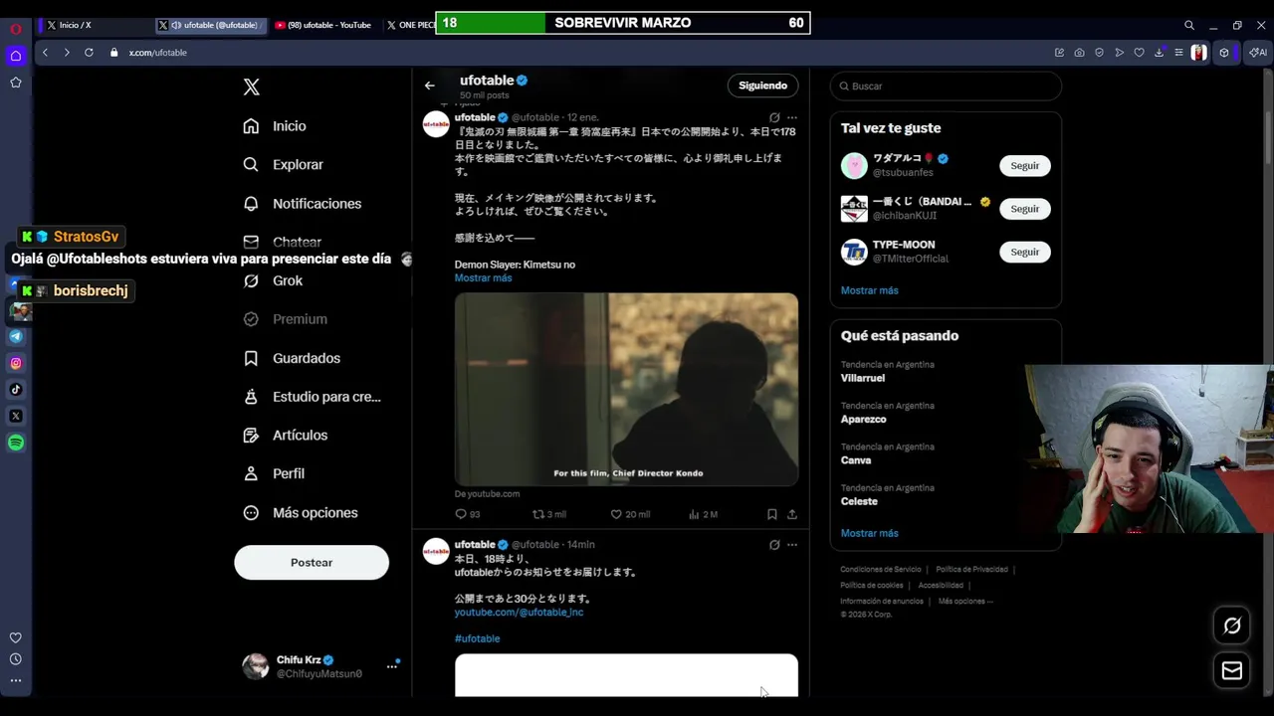Image resolution: width=1274 pixels, height=716 pixels.
Task: Open TikTok from the Opera sidebar
Action: pyautogui.click(x=16, y=390)
